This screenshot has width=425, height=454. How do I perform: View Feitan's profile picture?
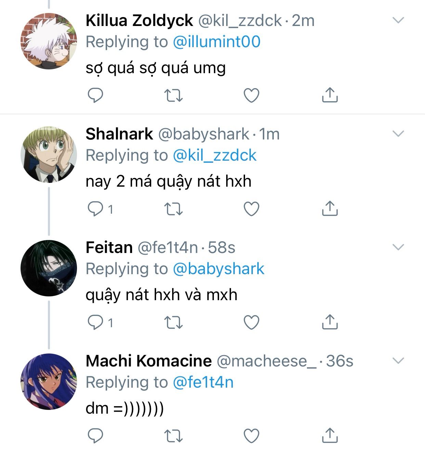(x=48, y=268)
